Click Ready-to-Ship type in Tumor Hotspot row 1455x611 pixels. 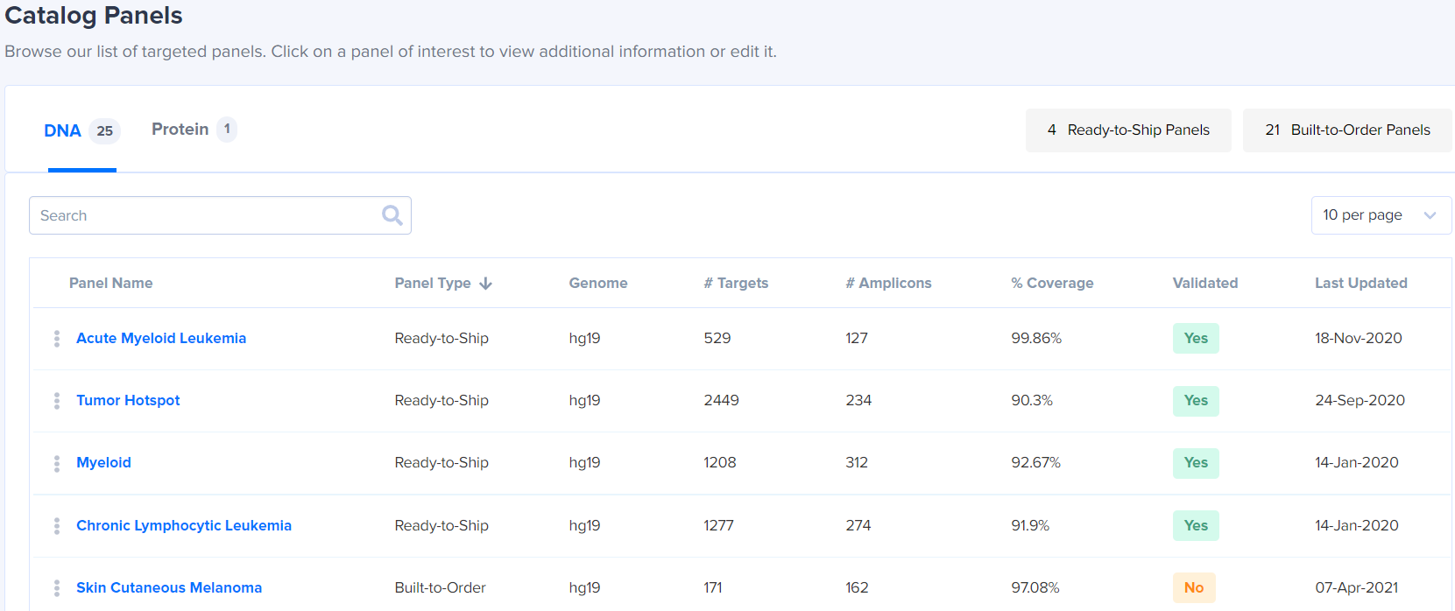click(x=441, y=401)
